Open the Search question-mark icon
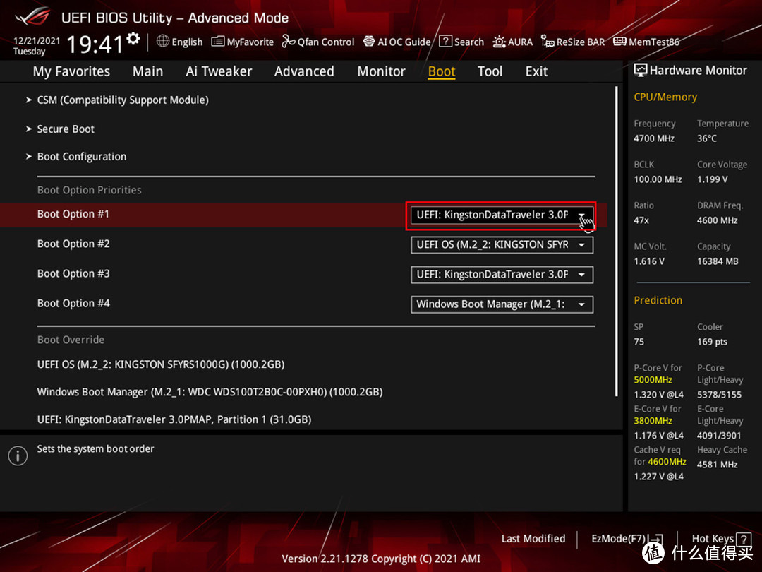 click(x=445, y=42)
